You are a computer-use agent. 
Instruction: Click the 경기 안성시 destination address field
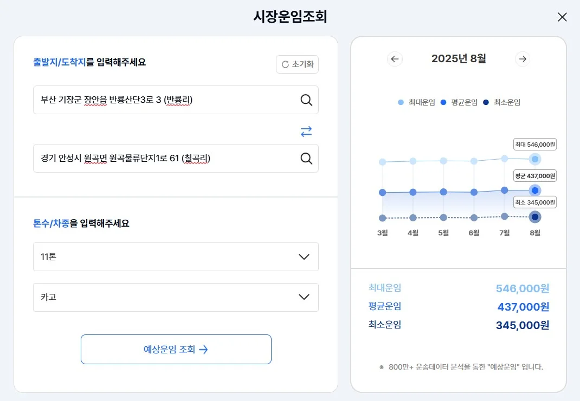pyautogui.click(x=163, y=158)
